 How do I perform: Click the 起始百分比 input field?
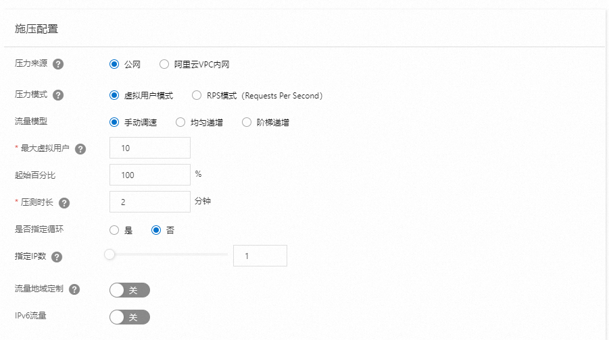pyautogui.click(x=150, y=175)
